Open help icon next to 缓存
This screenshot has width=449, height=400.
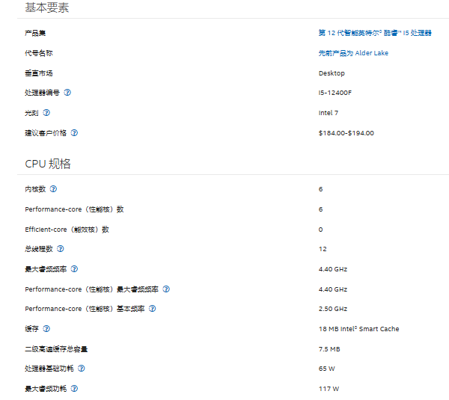pos(46,329)
